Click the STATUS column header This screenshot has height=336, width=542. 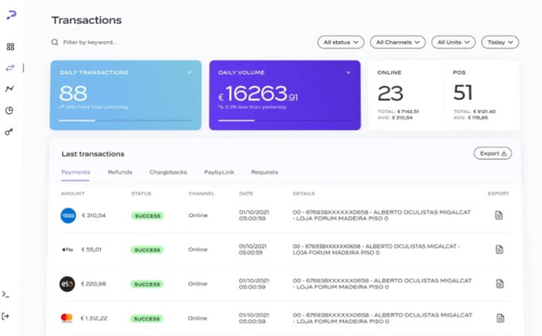point(141,194)
